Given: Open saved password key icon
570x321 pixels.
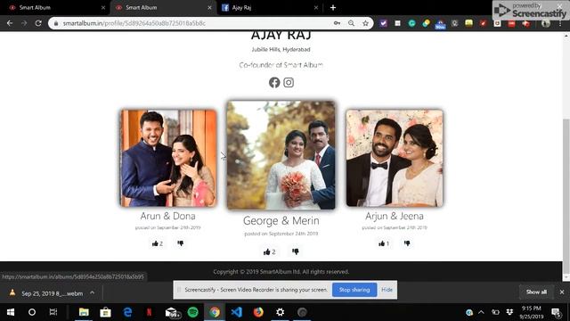Looking at the screenshot, I should [x=337, y=23].
